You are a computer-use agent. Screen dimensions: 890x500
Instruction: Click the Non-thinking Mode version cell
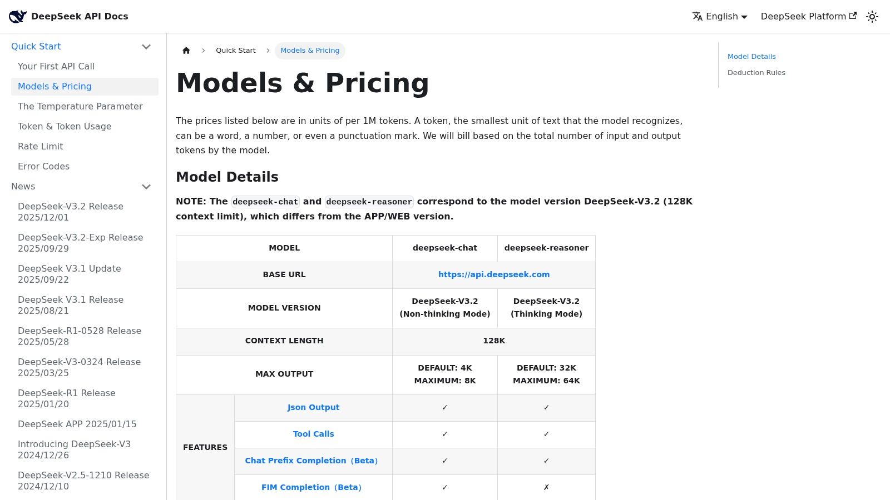tap(445, 308)
